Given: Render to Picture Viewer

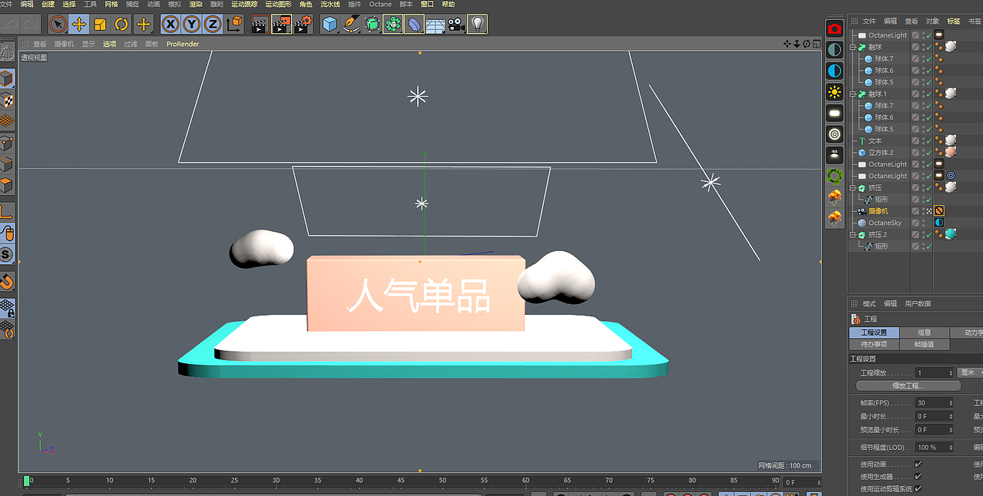Looking at the screenshot, I should coord(280,24).
